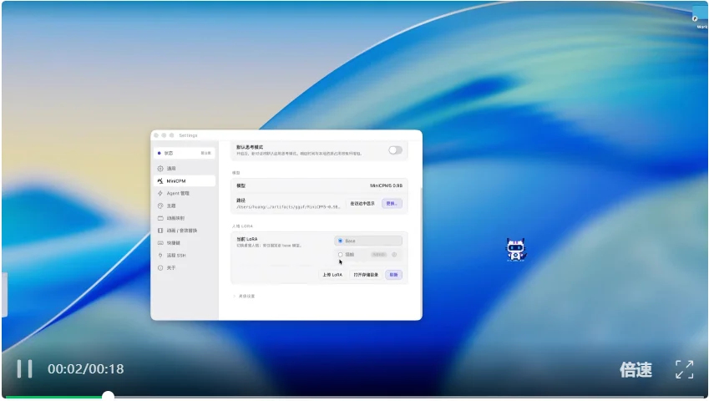Image resolution: width=709 pixels, height=401 pixels.
Task: Click the 上传 LoRA button
Action: tap(332, 275)
